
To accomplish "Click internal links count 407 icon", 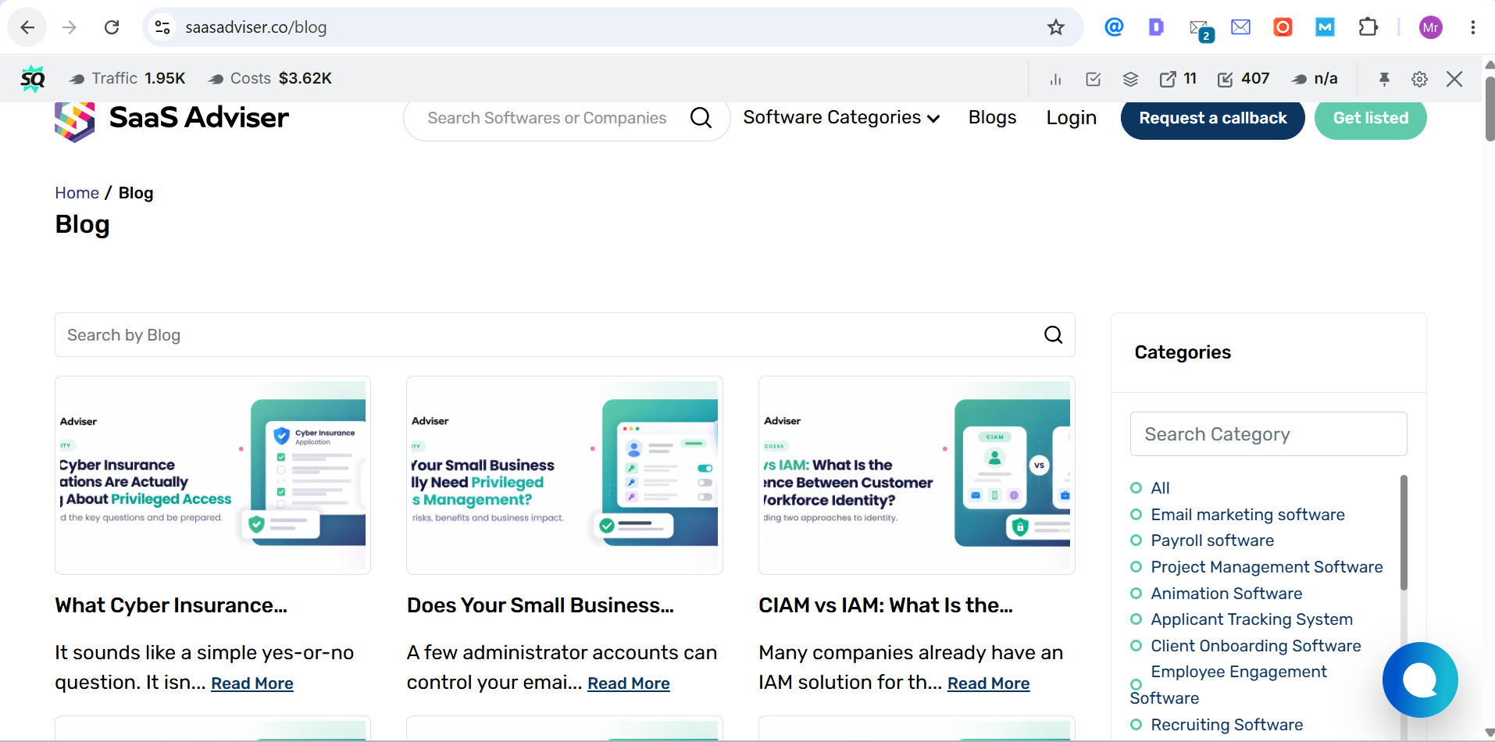I will 1243,79.
